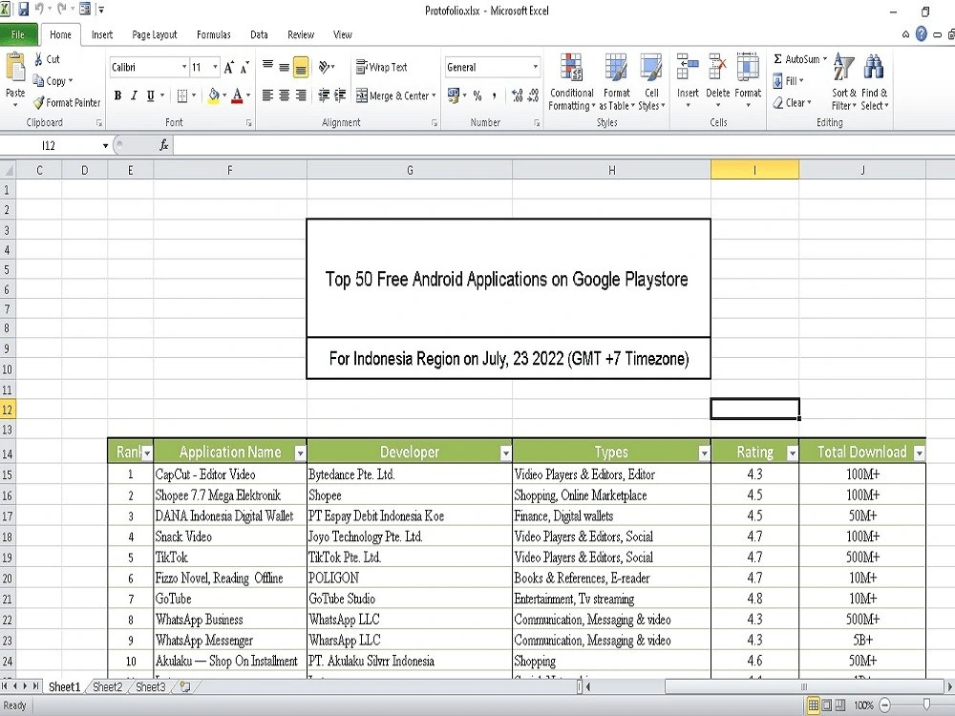The height and width of the screenshot is (716, 955).
Task: Open Application Name filter dropdown
Action: coord(300,453)
